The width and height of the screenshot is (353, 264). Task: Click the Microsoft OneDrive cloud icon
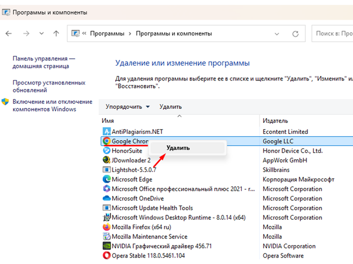(107, 198)
